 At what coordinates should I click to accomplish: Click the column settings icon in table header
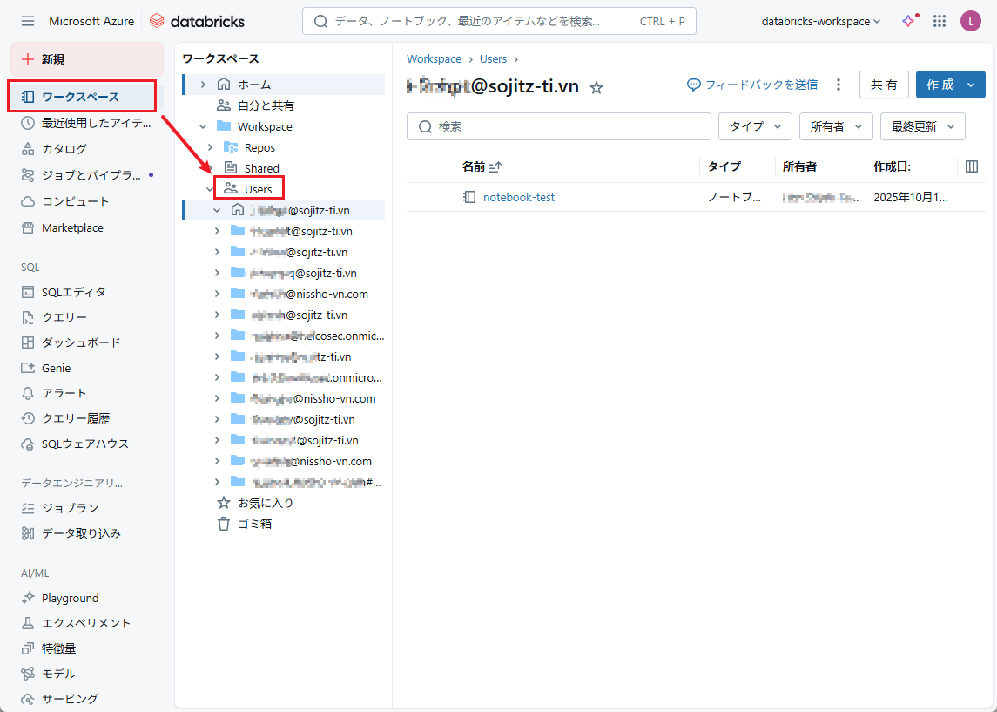[x=971, y=166]
